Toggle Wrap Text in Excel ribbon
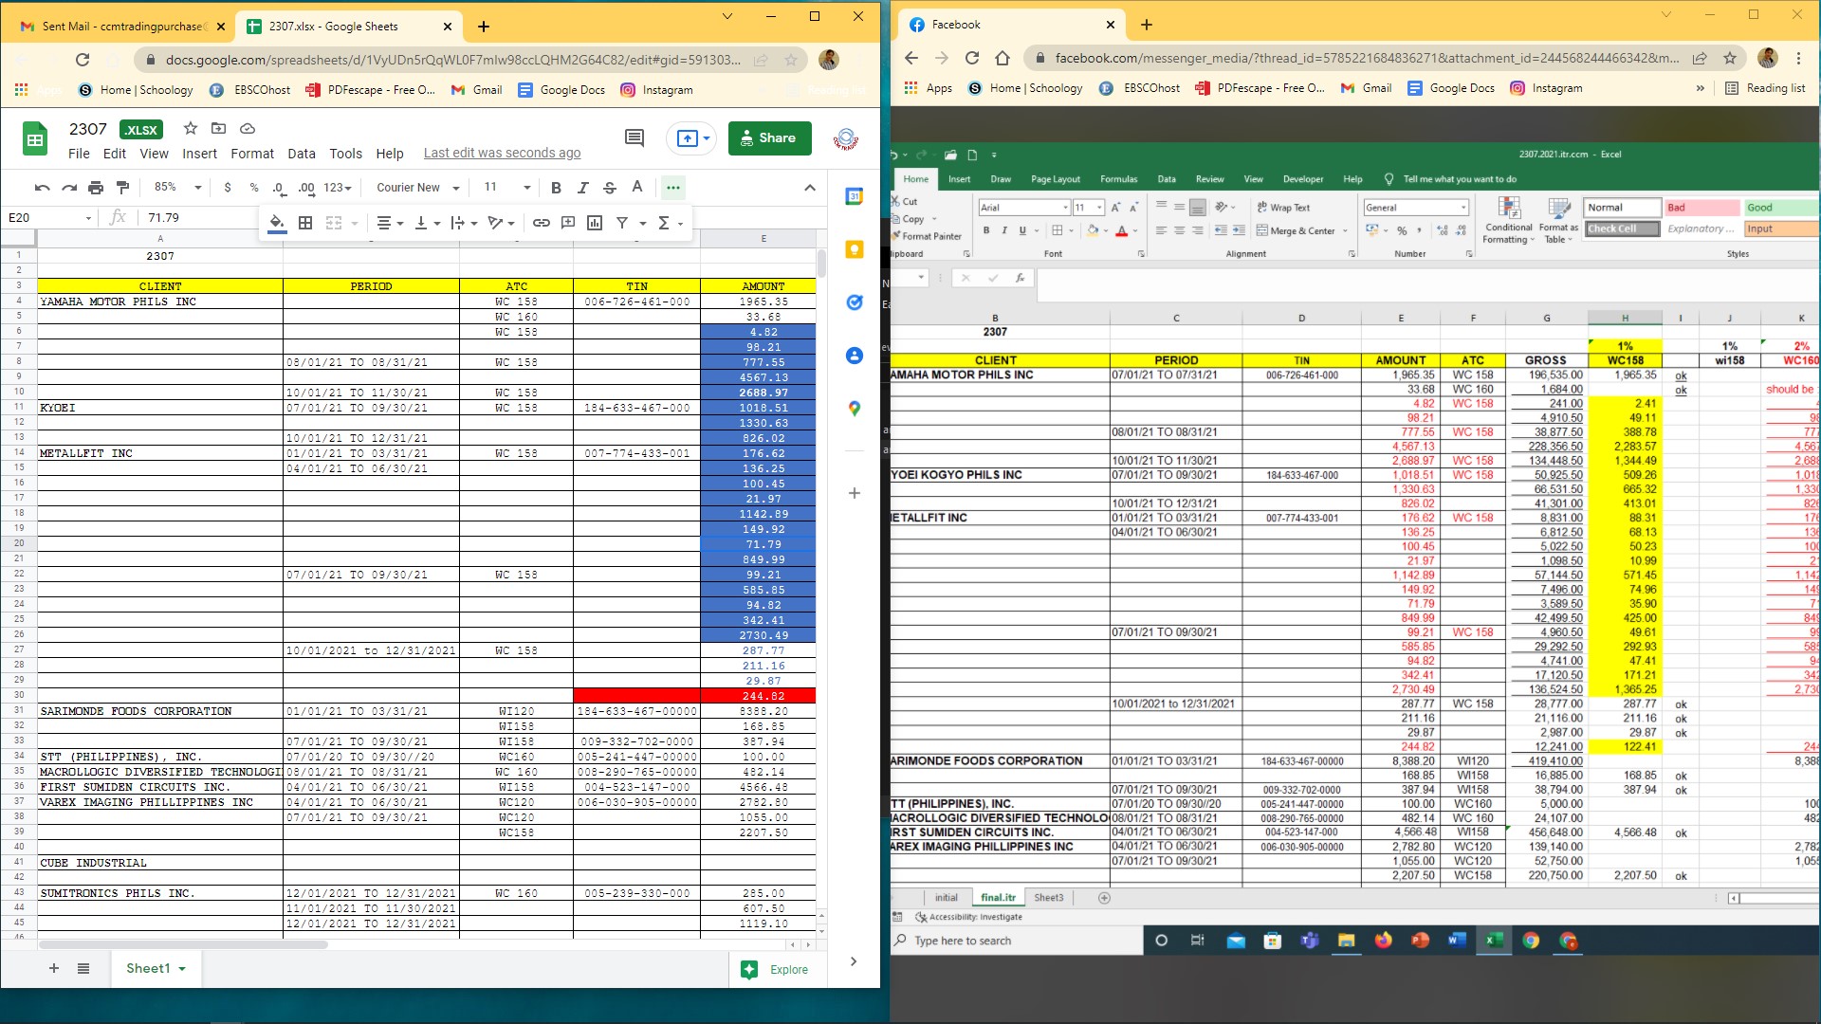The height and width of the screenshot is (1024, 1821). 1283,208
